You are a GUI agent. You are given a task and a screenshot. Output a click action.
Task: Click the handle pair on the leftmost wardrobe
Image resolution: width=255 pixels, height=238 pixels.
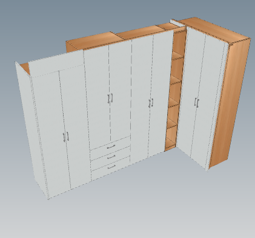66,137
